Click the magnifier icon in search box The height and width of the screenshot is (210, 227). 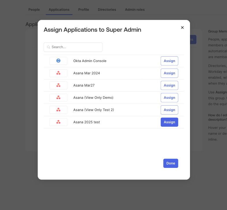tap(49, 47)
